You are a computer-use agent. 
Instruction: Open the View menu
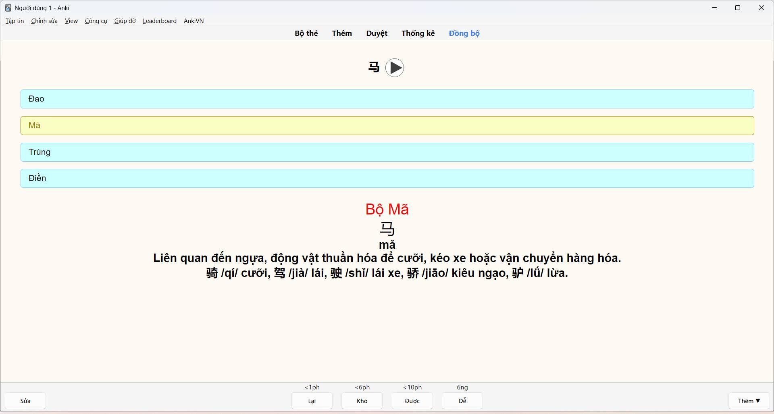[71, 21]
